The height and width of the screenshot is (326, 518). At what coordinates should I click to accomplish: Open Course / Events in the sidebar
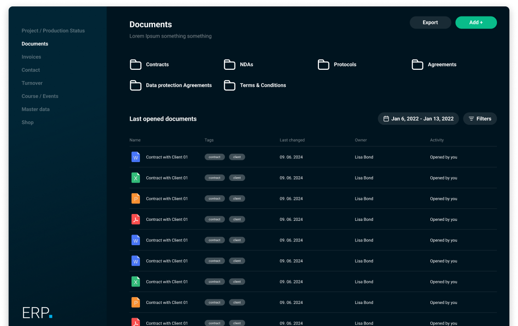click(40, 96)
